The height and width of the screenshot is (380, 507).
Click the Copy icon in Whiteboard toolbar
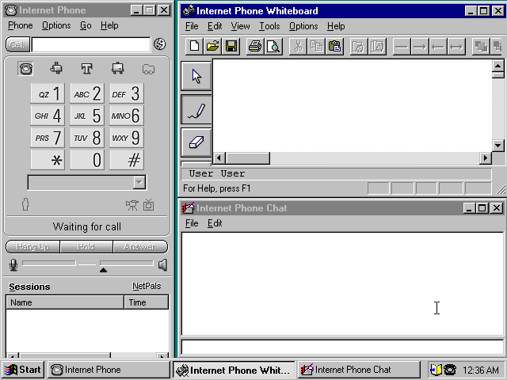[316, 47]
